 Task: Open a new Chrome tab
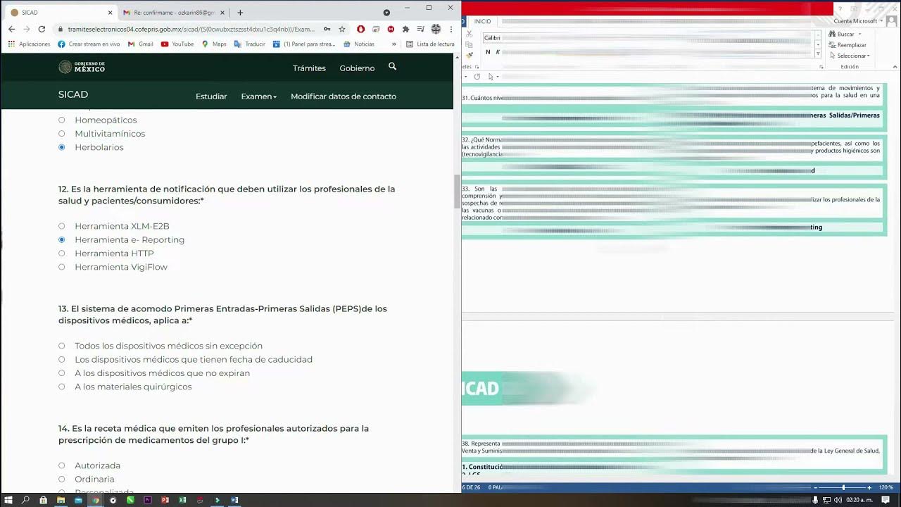[x=240, y=13]
